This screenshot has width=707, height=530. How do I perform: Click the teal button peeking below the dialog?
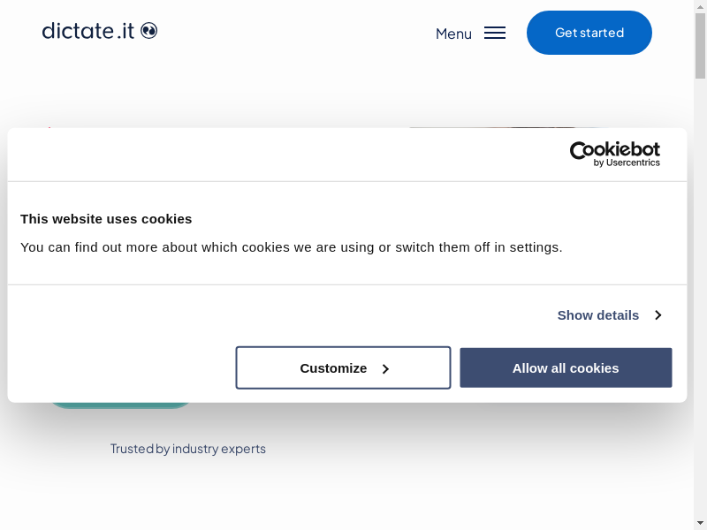(120, 405)
